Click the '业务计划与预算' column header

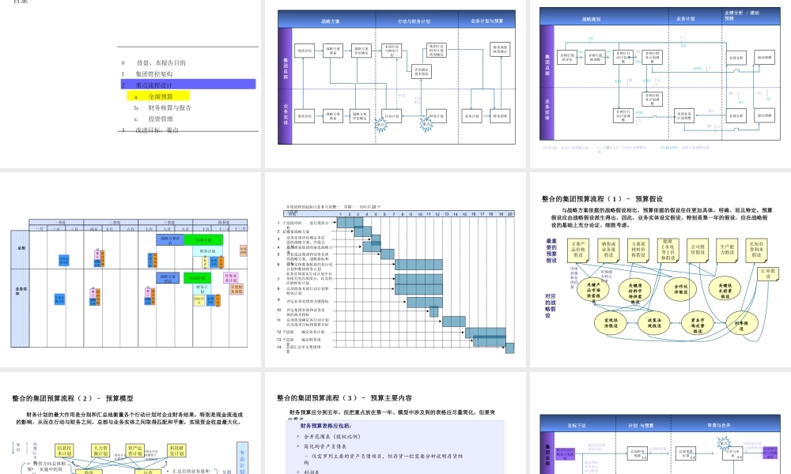click(x=486, y=21)
